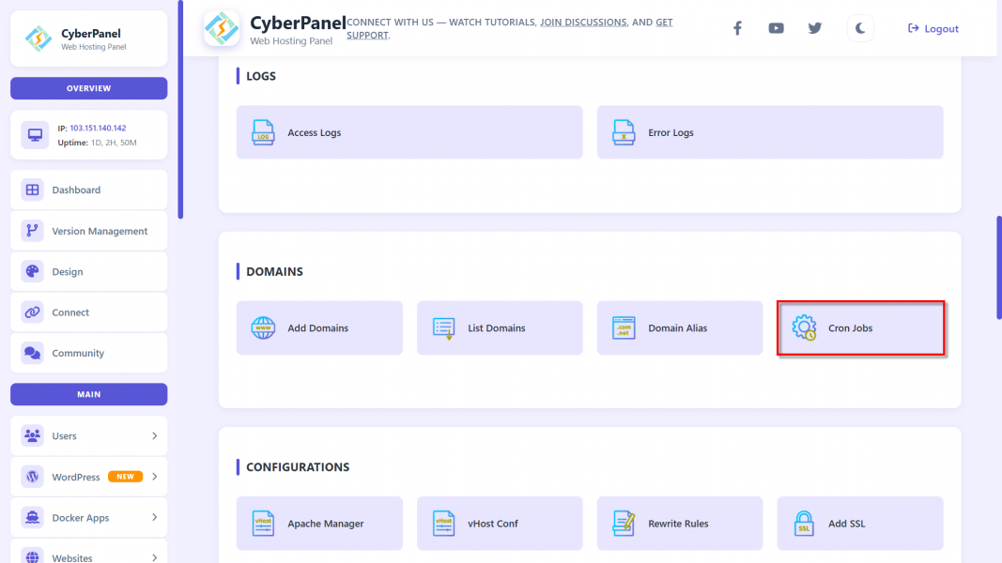This screenshot has height=563, width=1002.
Task: Click the WordPress logo icon
Action: 32,477
